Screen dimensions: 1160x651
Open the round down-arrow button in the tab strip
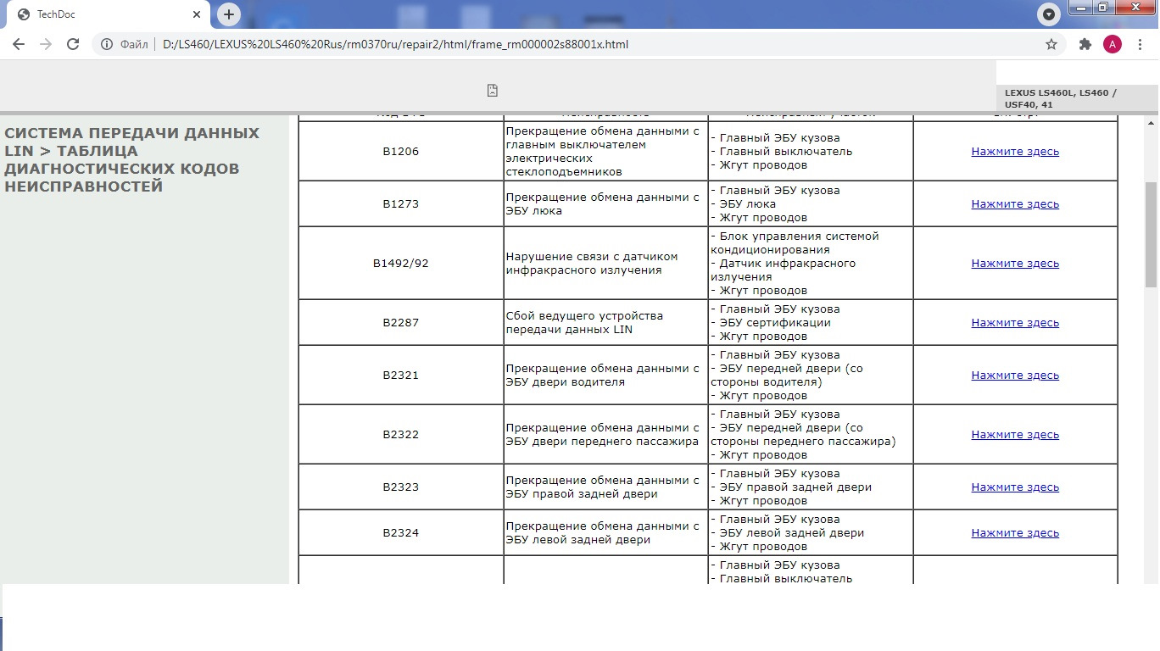pos(1050,14)
